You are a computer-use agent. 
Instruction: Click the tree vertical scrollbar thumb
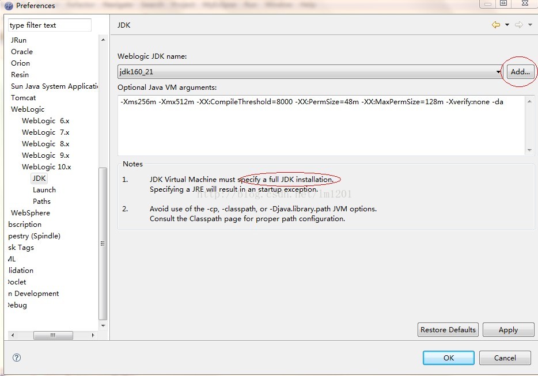coord(103,244)
